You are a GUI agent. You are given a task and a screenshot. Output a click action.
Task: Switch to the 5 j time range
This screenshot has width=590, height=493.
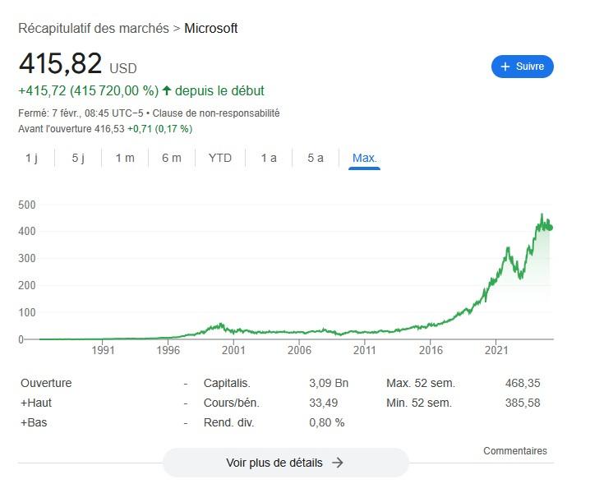point(78,158)
